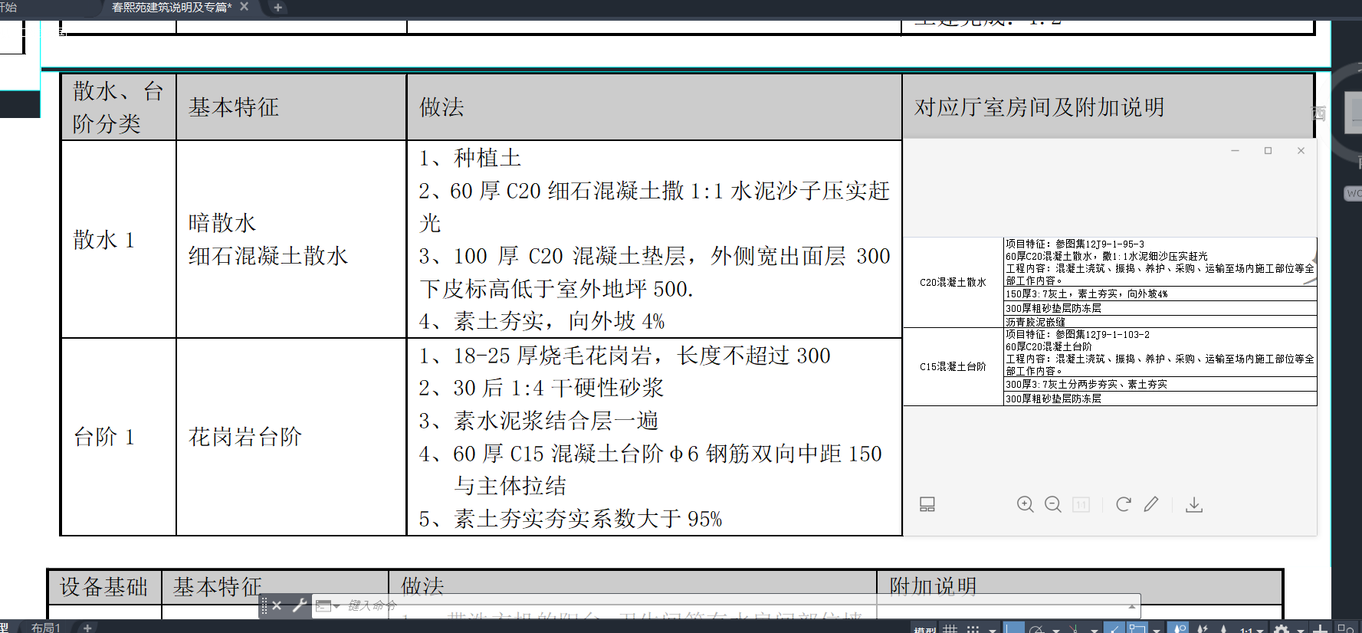Click the annotation monitor plus icon

coord(1320,628)
